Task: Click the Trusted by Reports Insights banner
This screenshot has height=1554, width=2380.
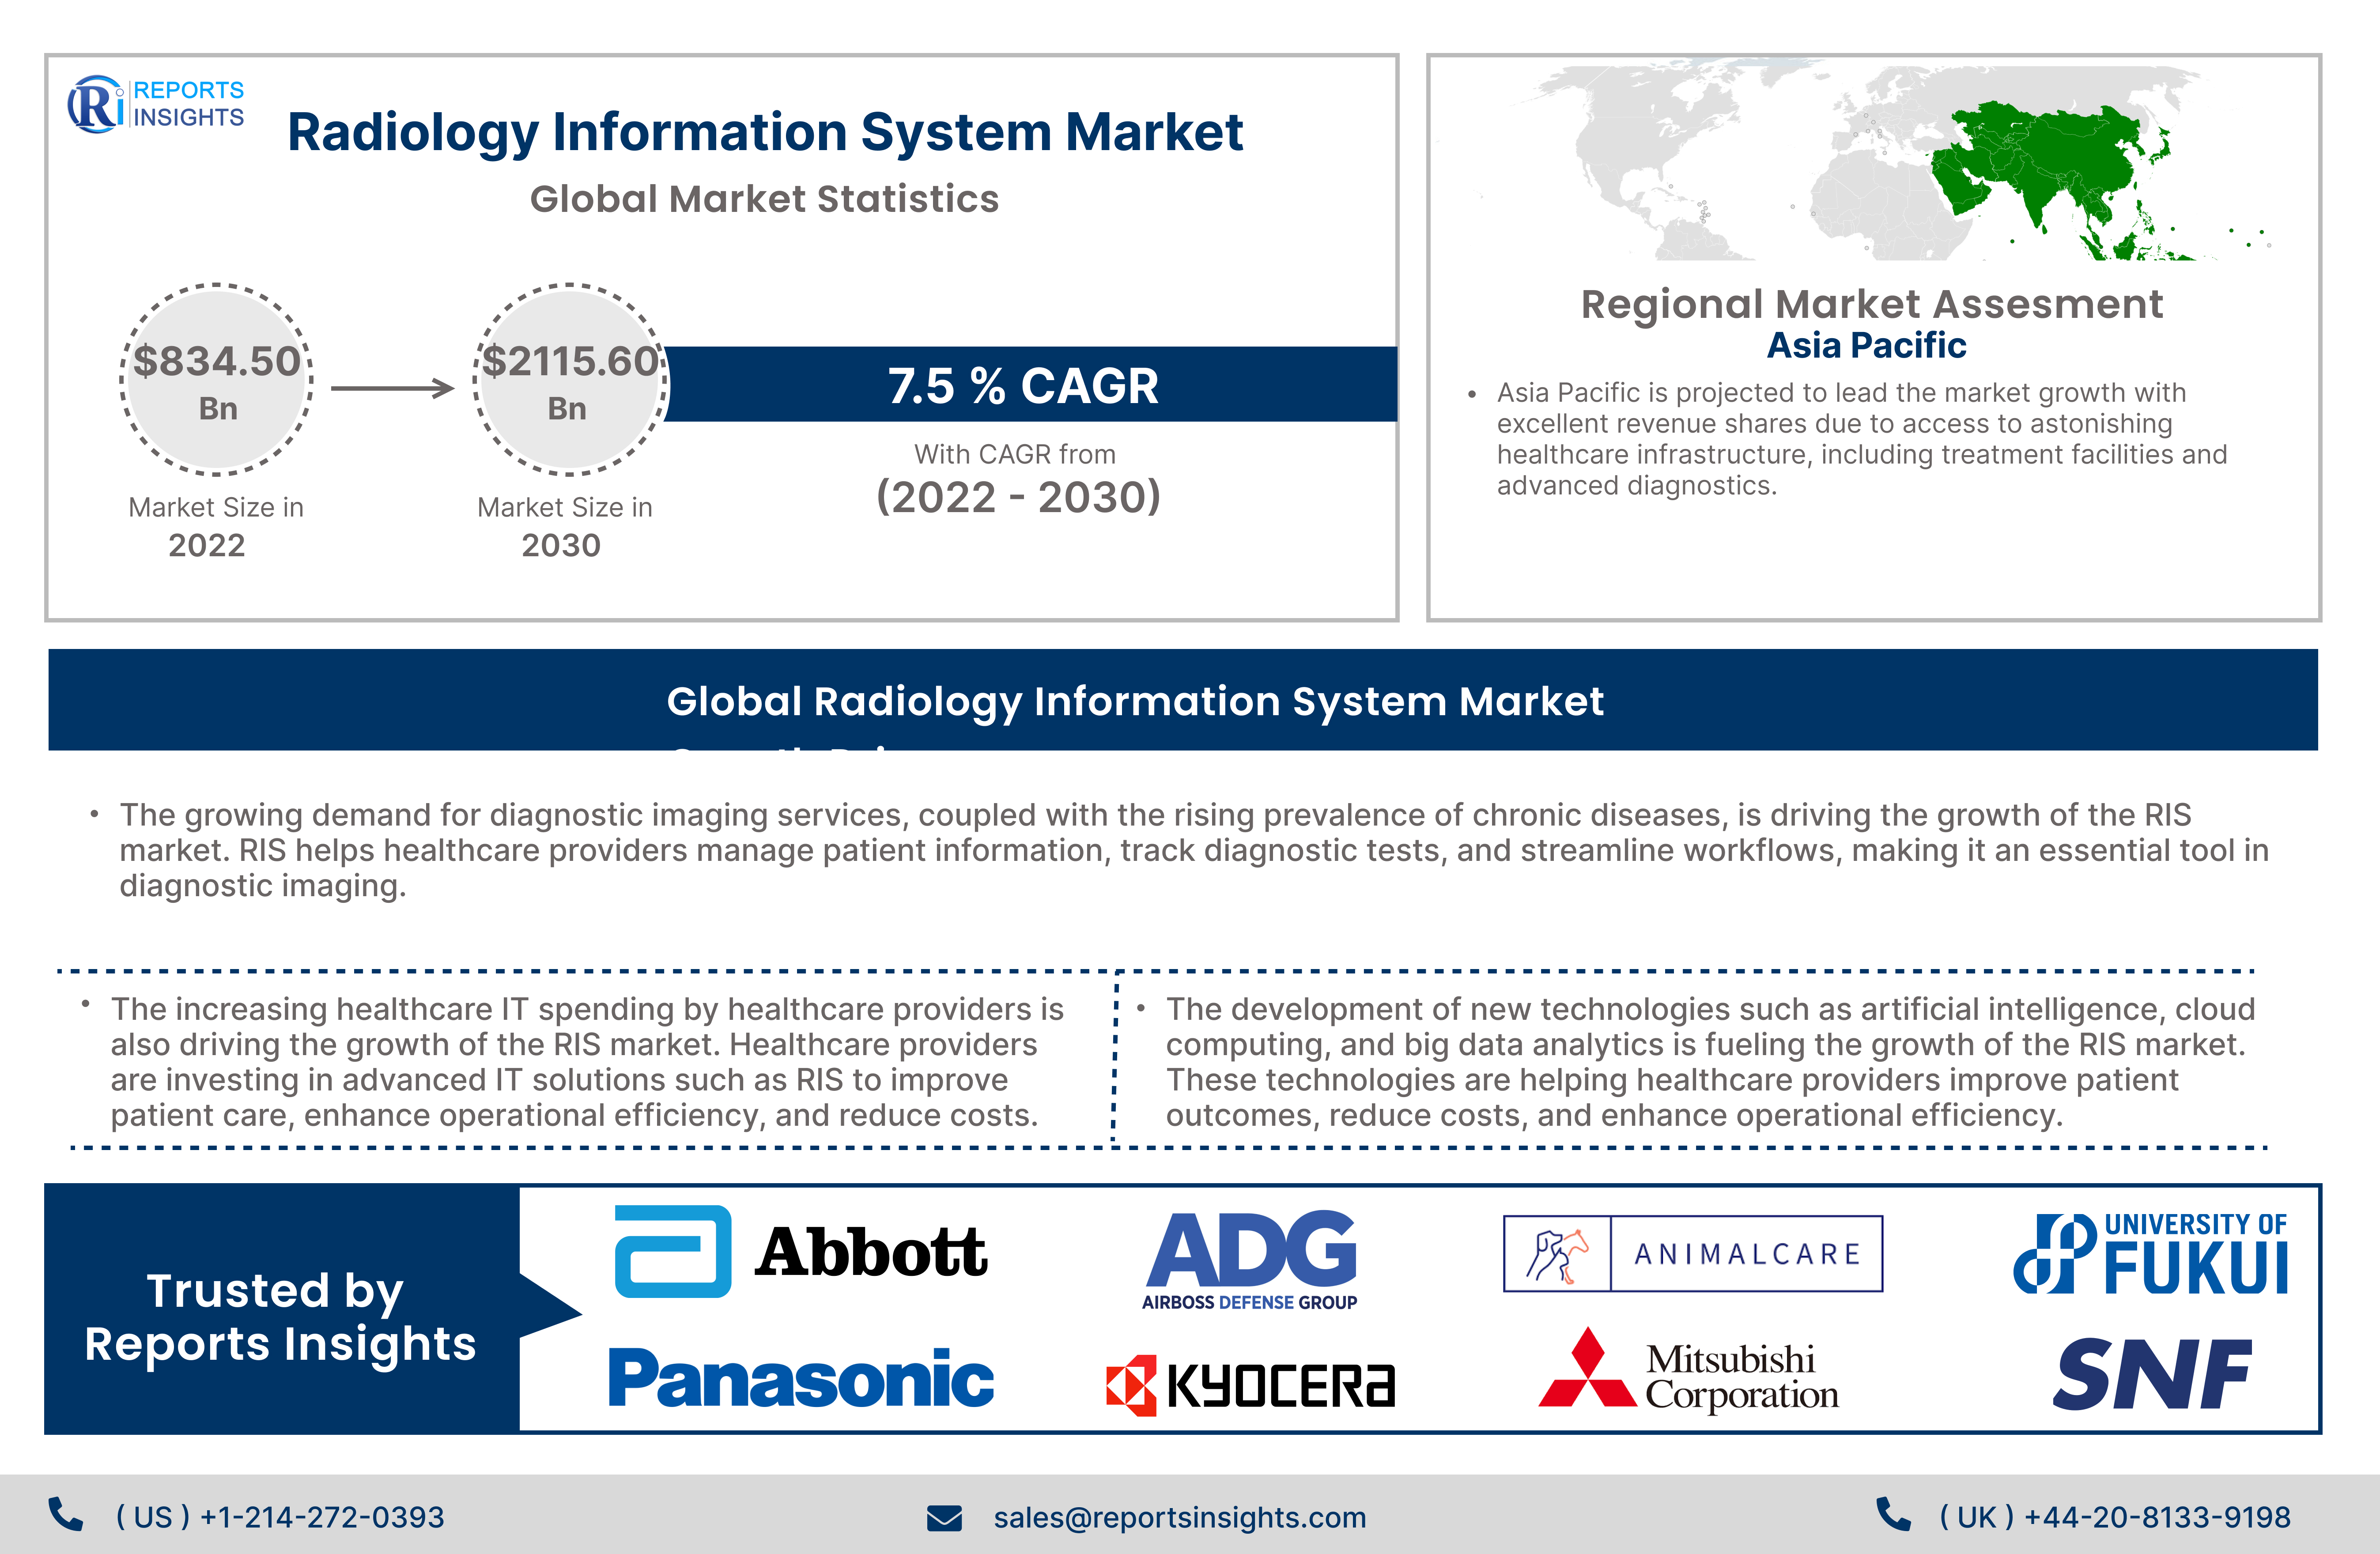Action: (280, 1316)
